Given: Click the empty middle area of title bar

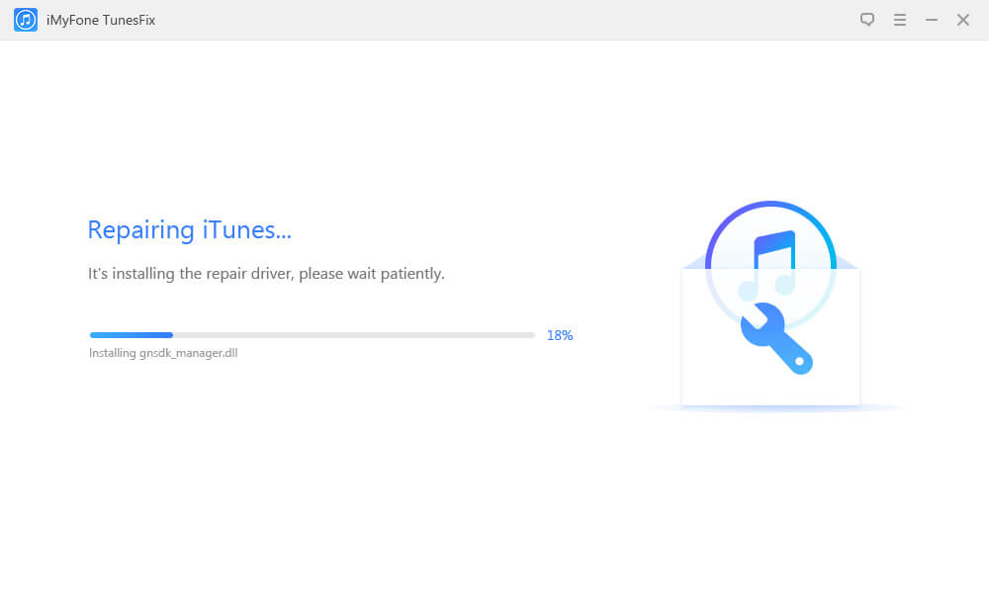Looking at the screenshot, I should [494, 20].
